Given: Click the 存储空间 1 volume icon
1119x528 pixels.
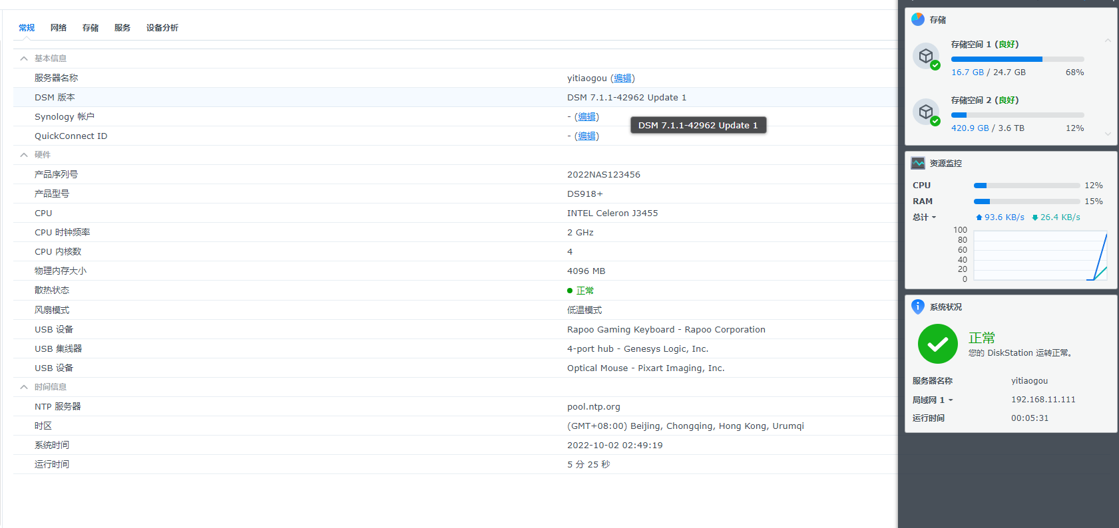Looking at the screenshot, I should click(926, 57).
